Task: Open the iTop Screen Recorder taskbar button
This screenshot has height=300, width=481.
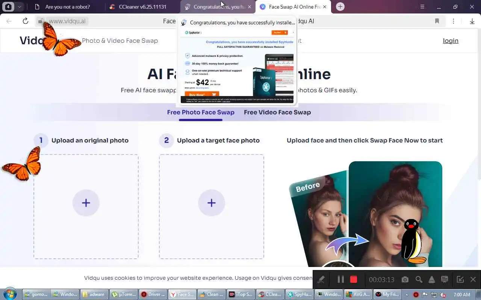Action: coord(240,294)
